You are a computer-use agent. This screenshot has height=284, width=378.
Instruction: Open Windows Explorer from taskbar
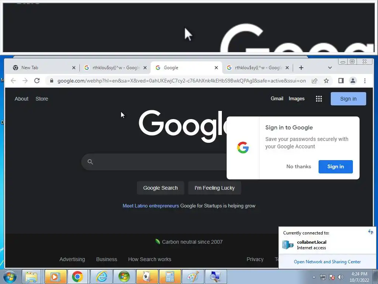pyautogui.click(x=32, y=277)
